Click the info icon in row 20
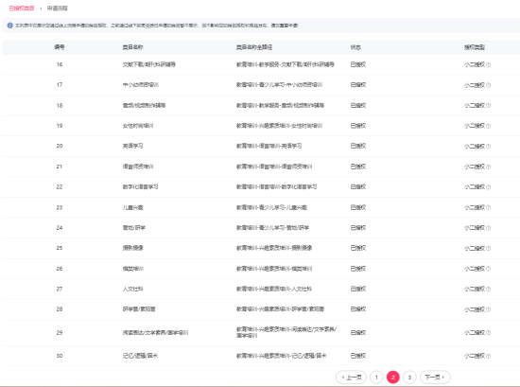Viewport: 520px width, 387px height. tap(488, 147)
